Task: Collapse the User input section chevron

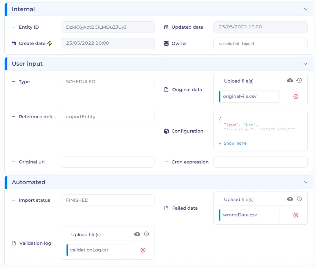Action: pos(305,64)
